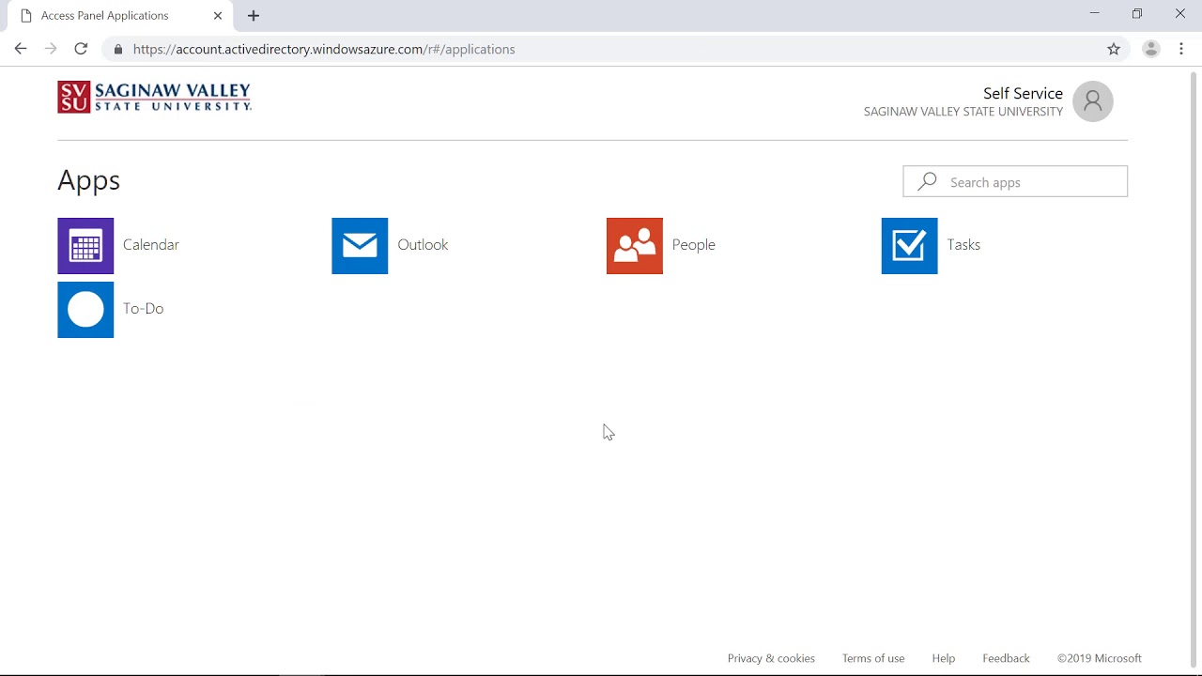The image size is (1202, 676).
Task: Minimize the browser window
Action: 1094,13
